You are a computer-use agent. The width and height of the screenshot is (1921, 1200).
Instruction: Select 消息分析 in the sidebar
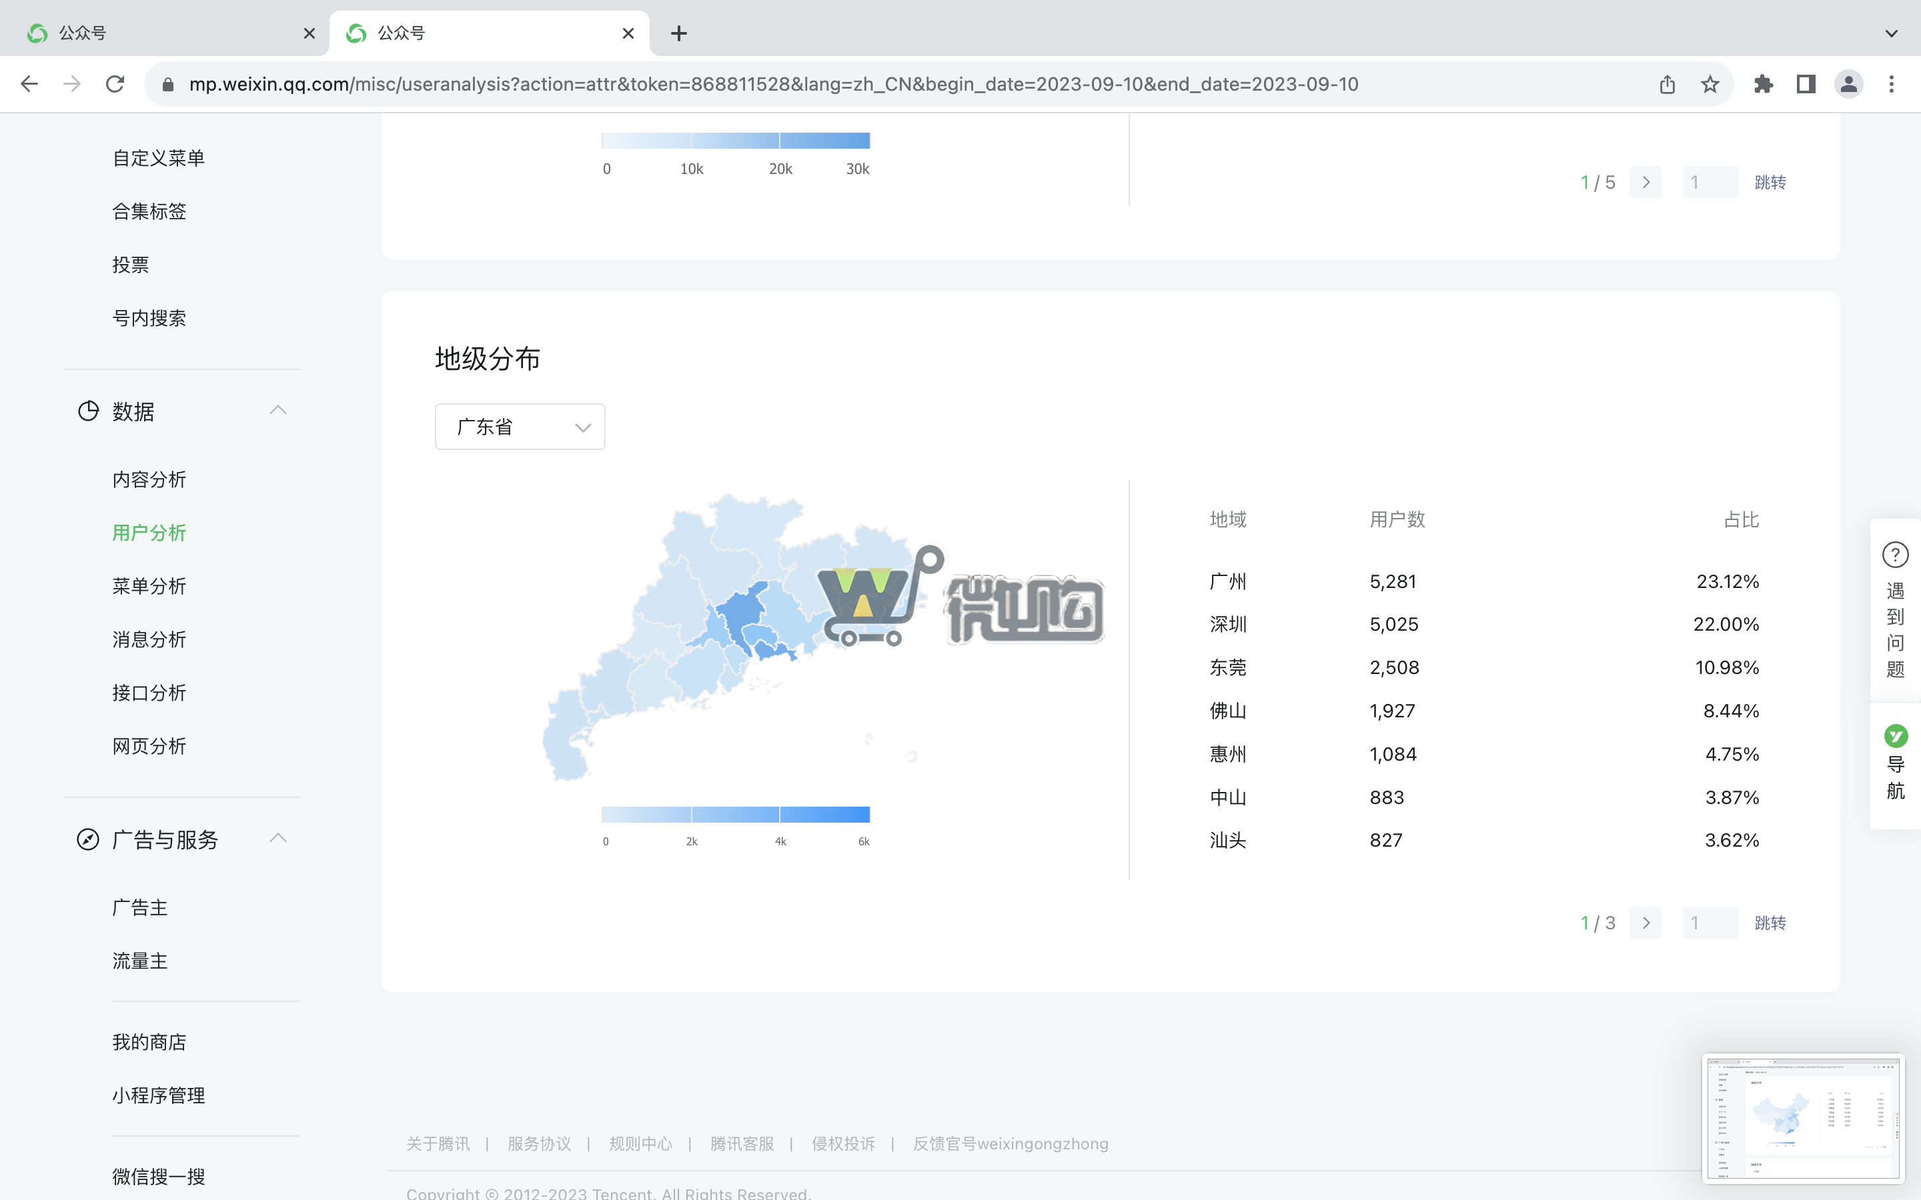click(149, 639)
